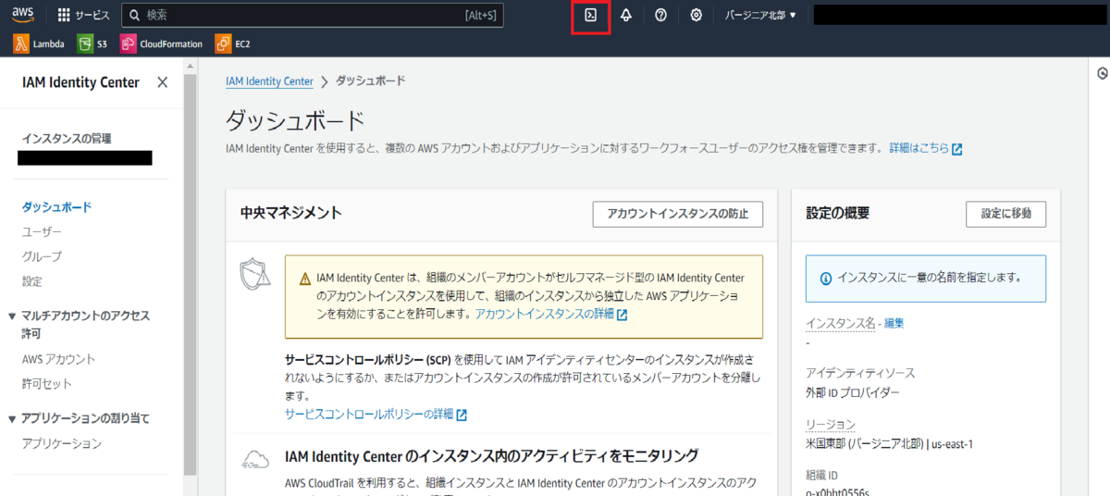Open Lambda shortcut in favorites bar
Viewport: 1110px width, 496px height.
click(39, 43)
